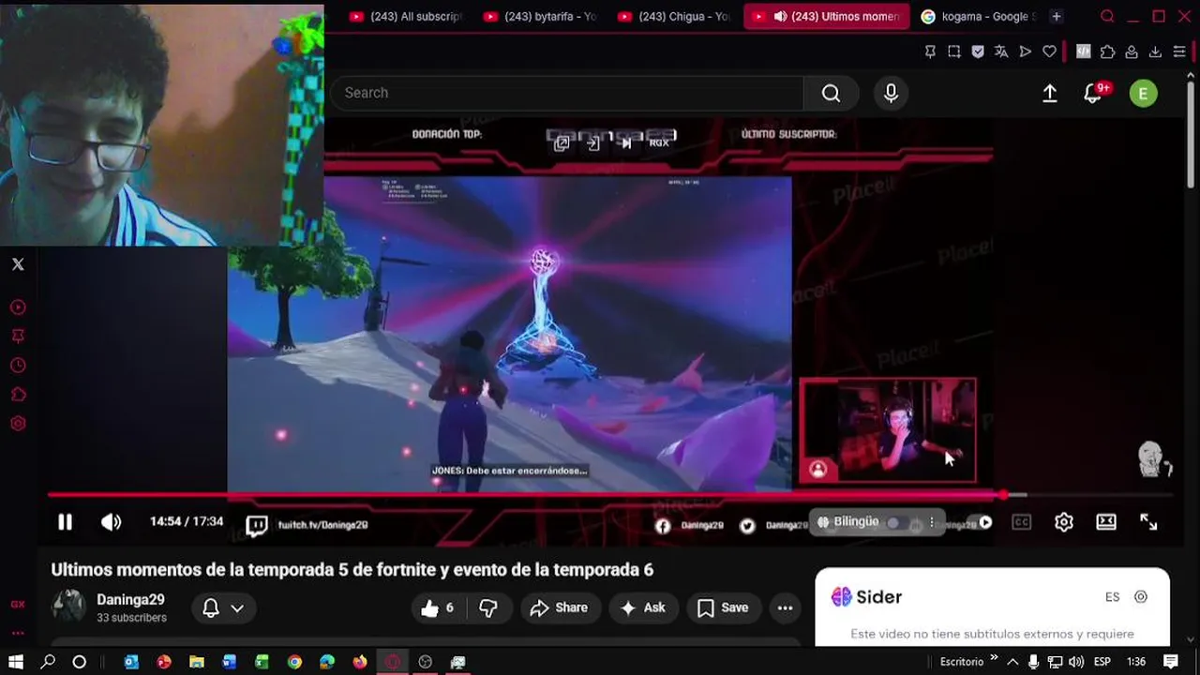Change Sider language ES selector
The width and height of the screenshot is (1200, 675).
pyautogui.click(x=1113, y=596)
